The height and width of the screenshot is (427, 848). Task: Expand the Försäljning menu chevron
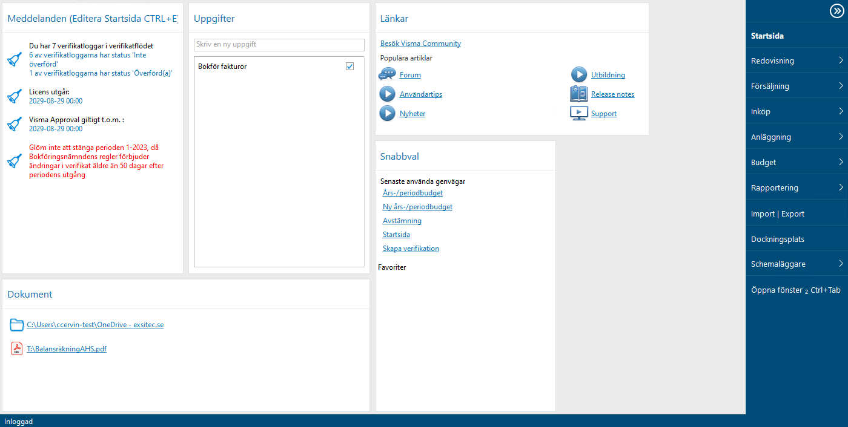click(x=841, y=86)
